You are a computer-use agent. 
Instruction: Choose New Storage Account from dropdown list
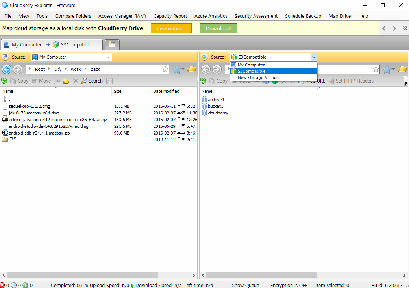(x=273, y=78)
